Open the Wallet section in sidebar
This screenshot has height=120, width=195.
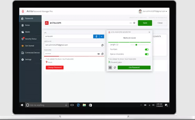click(x=31, y=32)
